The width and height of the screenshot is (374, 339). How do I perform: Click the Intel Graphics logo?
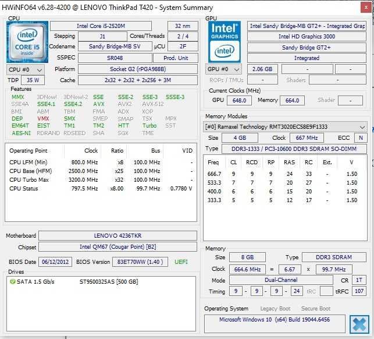(224, 42)
